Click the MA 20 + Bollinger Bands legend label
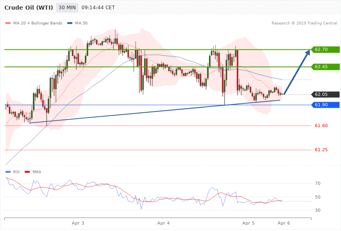This screenshot has height=231, width=341. tap(38, 23)
